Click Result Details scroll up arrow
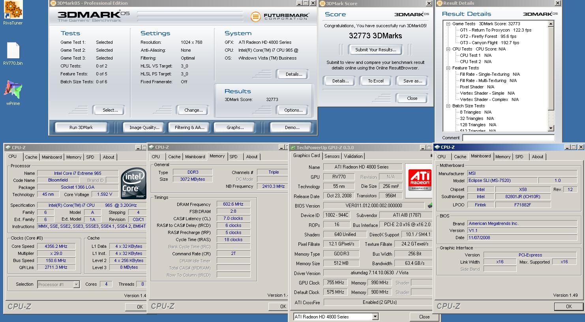This screenshot has height=322, width=585. click(551, 24)
